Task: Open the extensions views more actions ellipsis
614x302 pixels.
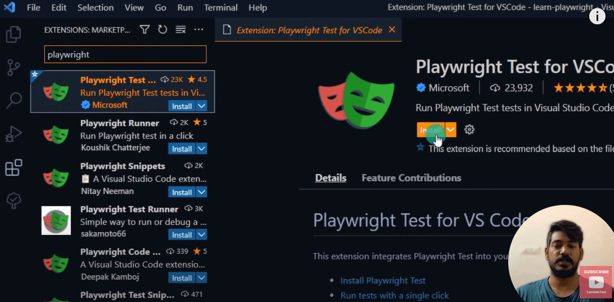Action: click(198, 30)
